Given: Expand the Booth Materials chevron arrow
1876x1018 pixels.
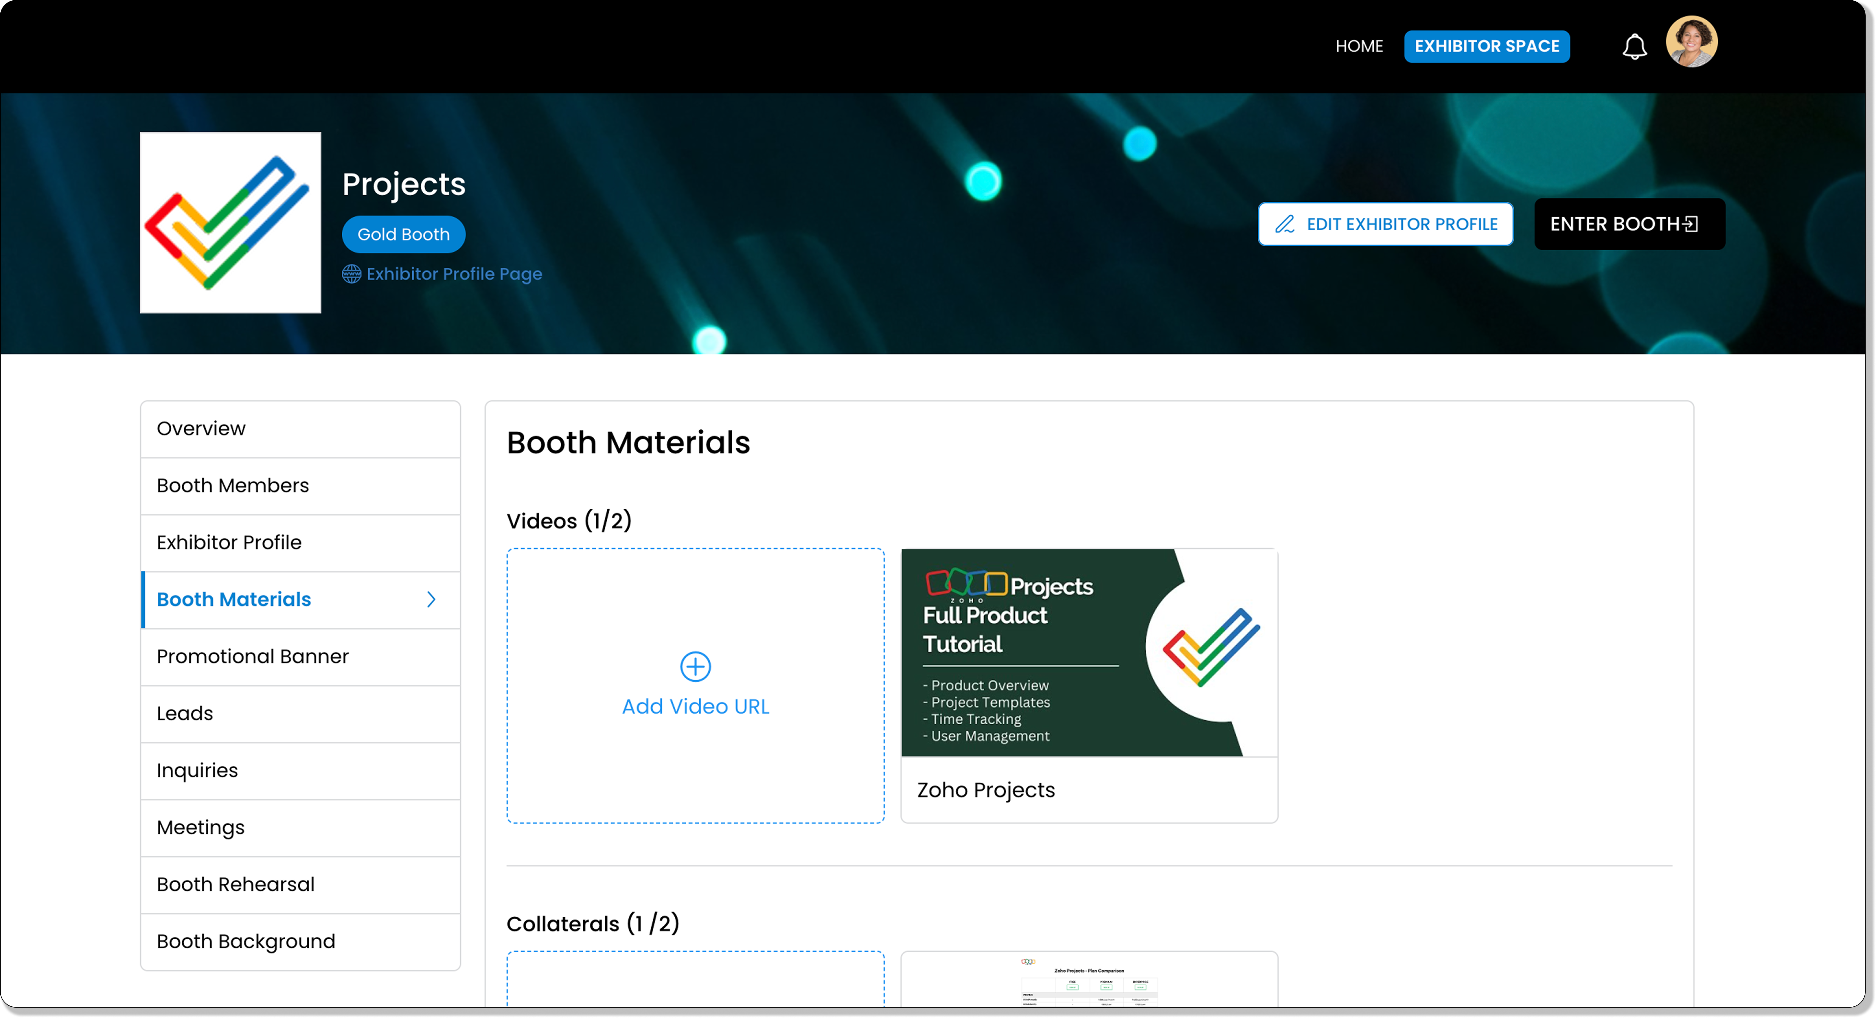Looking at the screenshot, I should (x=431, y=599).
